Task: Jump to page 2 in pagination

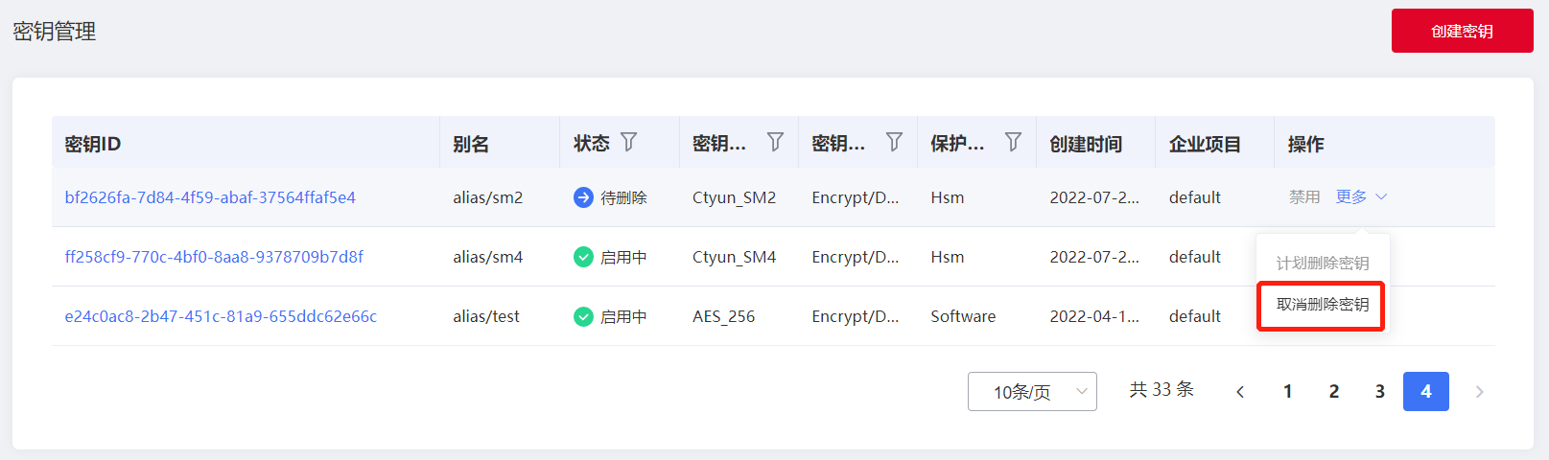Action: point(1333,391)
